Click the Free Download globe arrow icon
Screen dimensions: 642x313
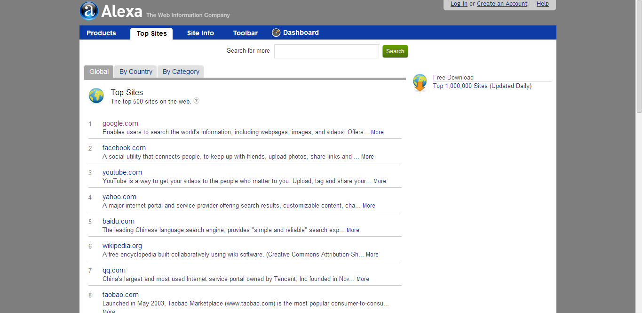point(420,82)
